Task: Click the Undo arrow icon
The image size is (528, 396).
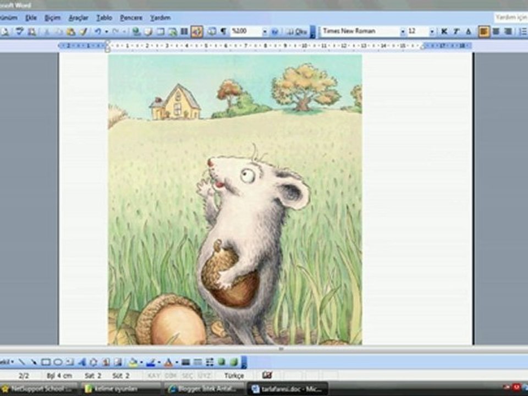Action: tap(98, 32)
